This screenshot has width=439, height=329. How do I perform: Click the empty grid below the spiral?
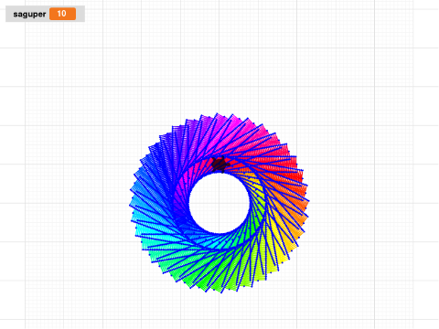tap(219, 309)
